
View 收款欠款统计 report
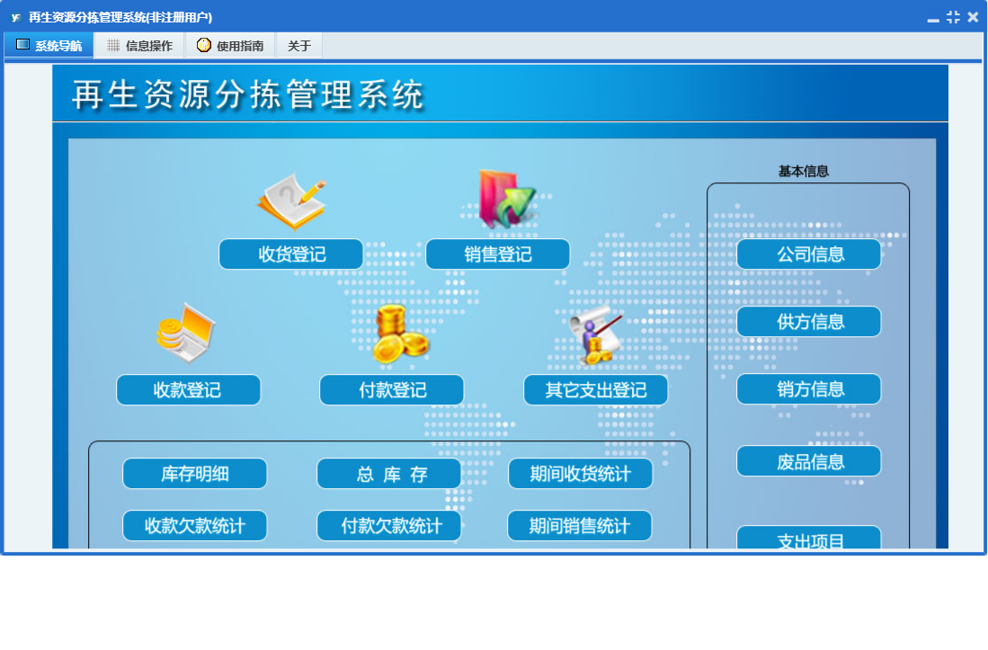(195, 525)
